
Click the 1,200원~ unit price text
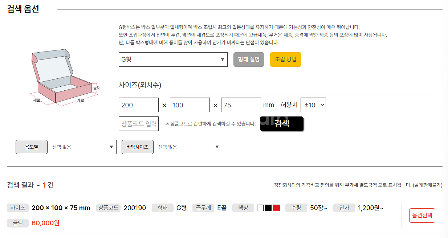pyautogui.click(x=371, y=208)
